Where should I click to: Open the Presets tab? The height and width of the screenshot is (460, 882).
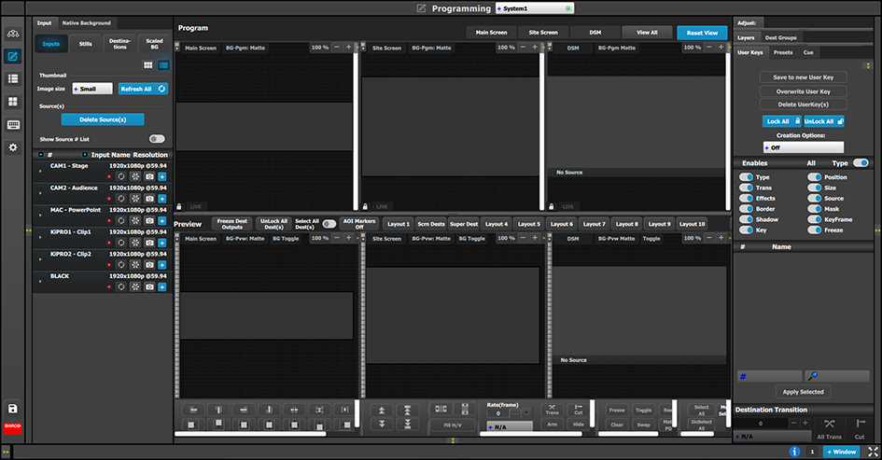(783, 52)
